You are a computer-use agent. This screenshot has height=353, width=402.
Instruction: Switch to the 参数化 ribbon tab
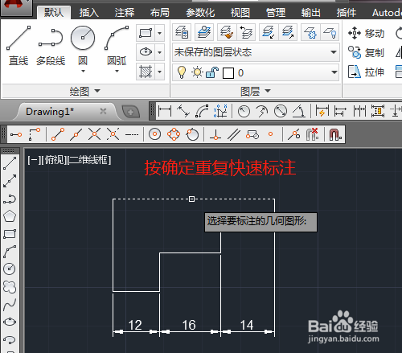point(200,13)
